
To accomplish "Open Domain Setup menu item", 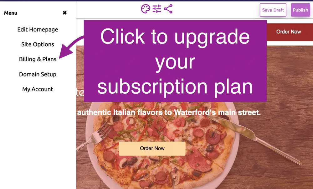I will tap(38, 74).
